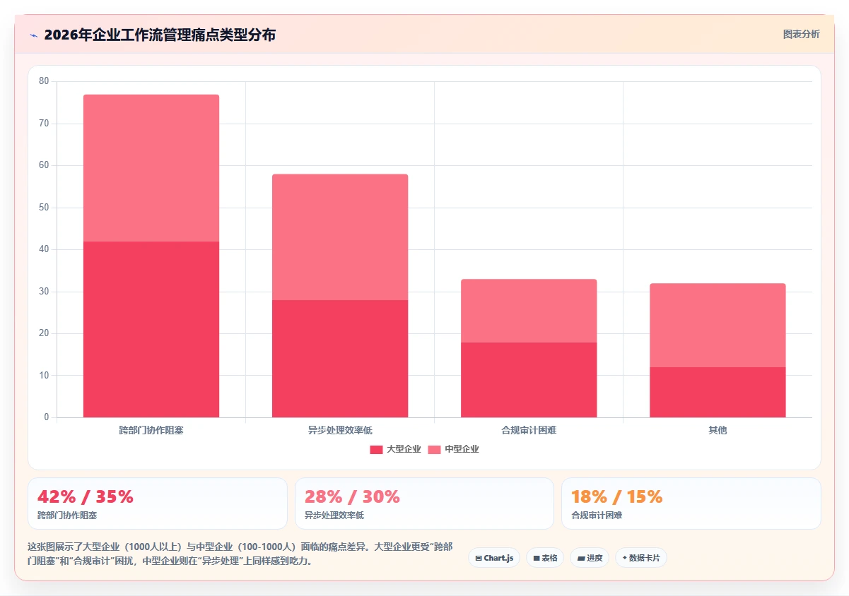This screenshot has width=849, height=596.
Task: Click the description paragraph about 大型企业 and 中型企业
Action: pos(240,554)
